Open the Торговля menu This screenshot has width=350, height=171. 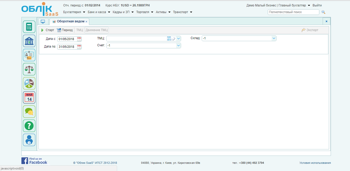[144, 12]
